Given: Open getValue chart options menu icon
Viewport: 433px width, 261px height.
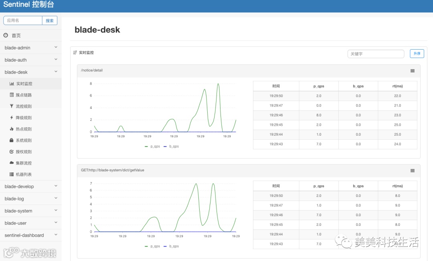Looking at the screenshot, I should tap(412, 171).
